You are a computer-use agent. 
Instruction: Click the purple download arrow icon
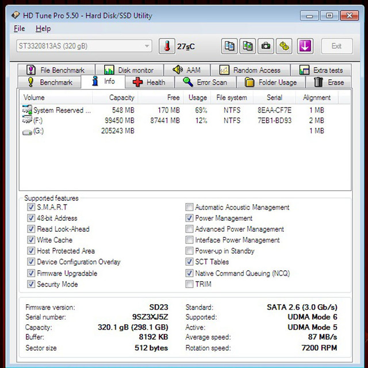305,46
